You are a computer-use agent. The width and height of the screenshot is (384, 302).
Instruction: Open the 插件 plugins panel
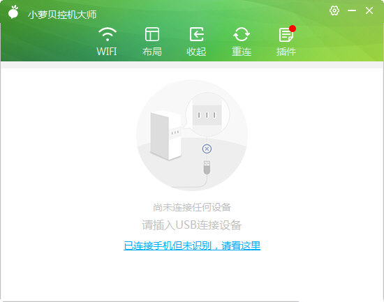pos(286,41)
